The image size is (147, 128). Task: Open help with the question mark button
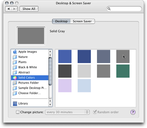(x=133, y=112)
